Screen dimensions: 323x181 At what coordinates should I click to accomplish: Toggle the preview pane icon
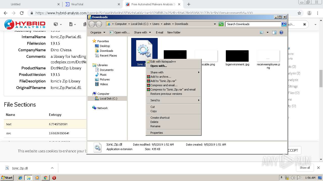274,32
